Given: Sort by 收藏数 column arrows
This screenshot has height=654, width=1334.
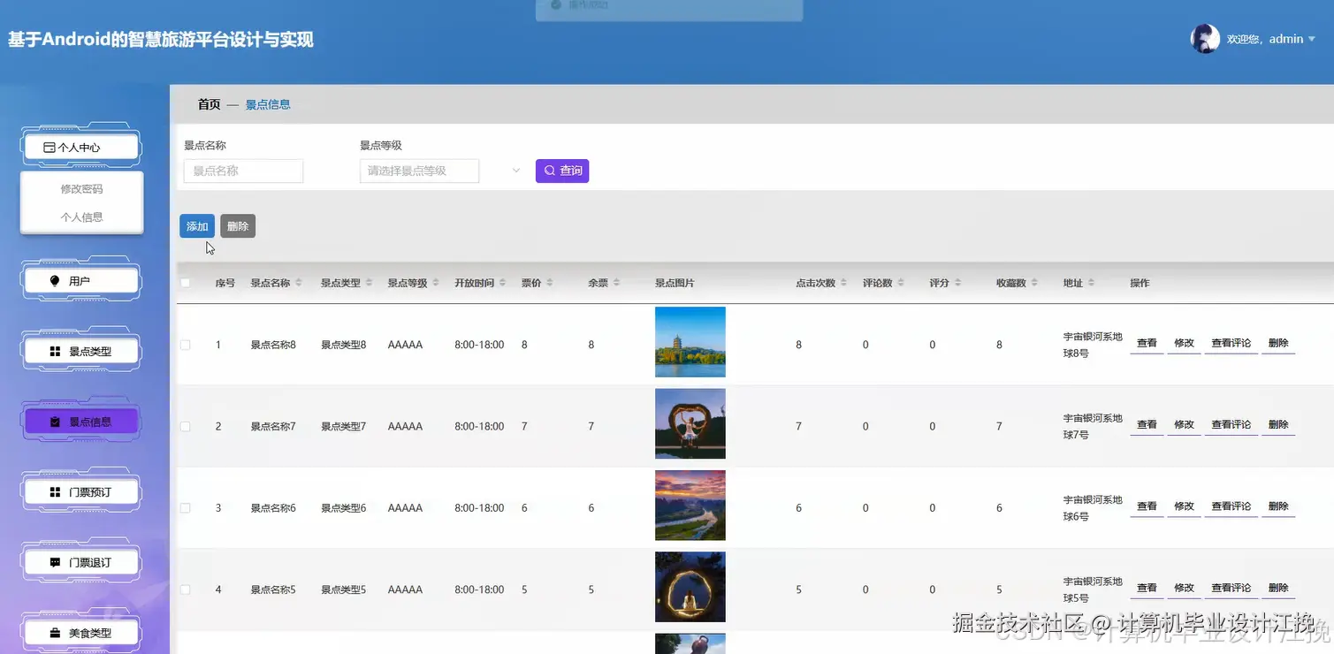Looking at the screenshot, I should (x=1033, y=283).
